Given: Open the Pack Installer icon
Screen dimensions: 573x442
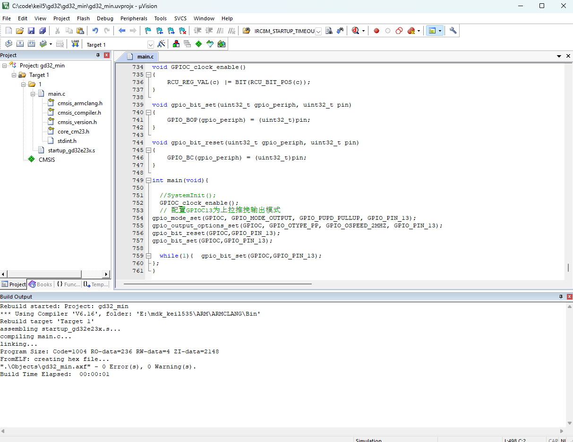Looking at the screenshot, I should click(x=221, y=44).
